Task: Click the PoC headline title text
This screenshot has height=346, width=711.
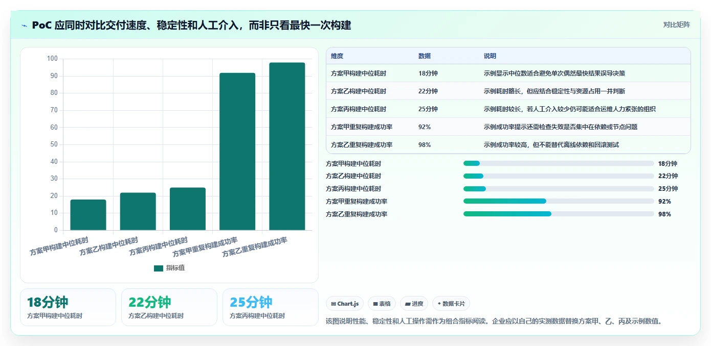Action: pyautogui.click(x=191, y=25)
